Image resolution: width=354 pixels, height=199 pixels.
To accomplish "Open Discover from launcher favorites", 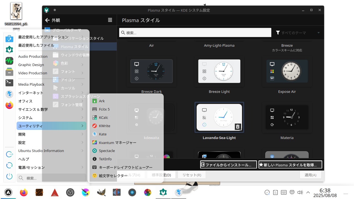I will point(9,38).
